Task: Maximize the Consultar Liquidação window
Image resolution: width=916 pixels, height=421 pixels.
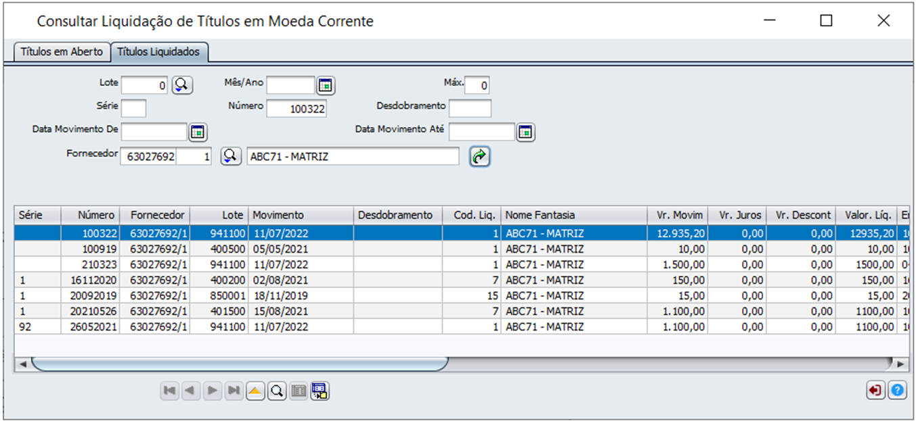Action: [826, 21]
